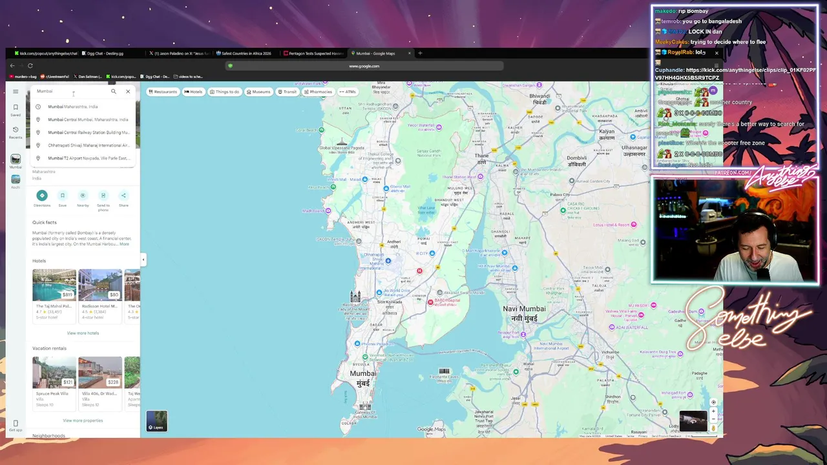Click View more properties link
This screenshot has height=465, width=827.
tap(83, 420)
